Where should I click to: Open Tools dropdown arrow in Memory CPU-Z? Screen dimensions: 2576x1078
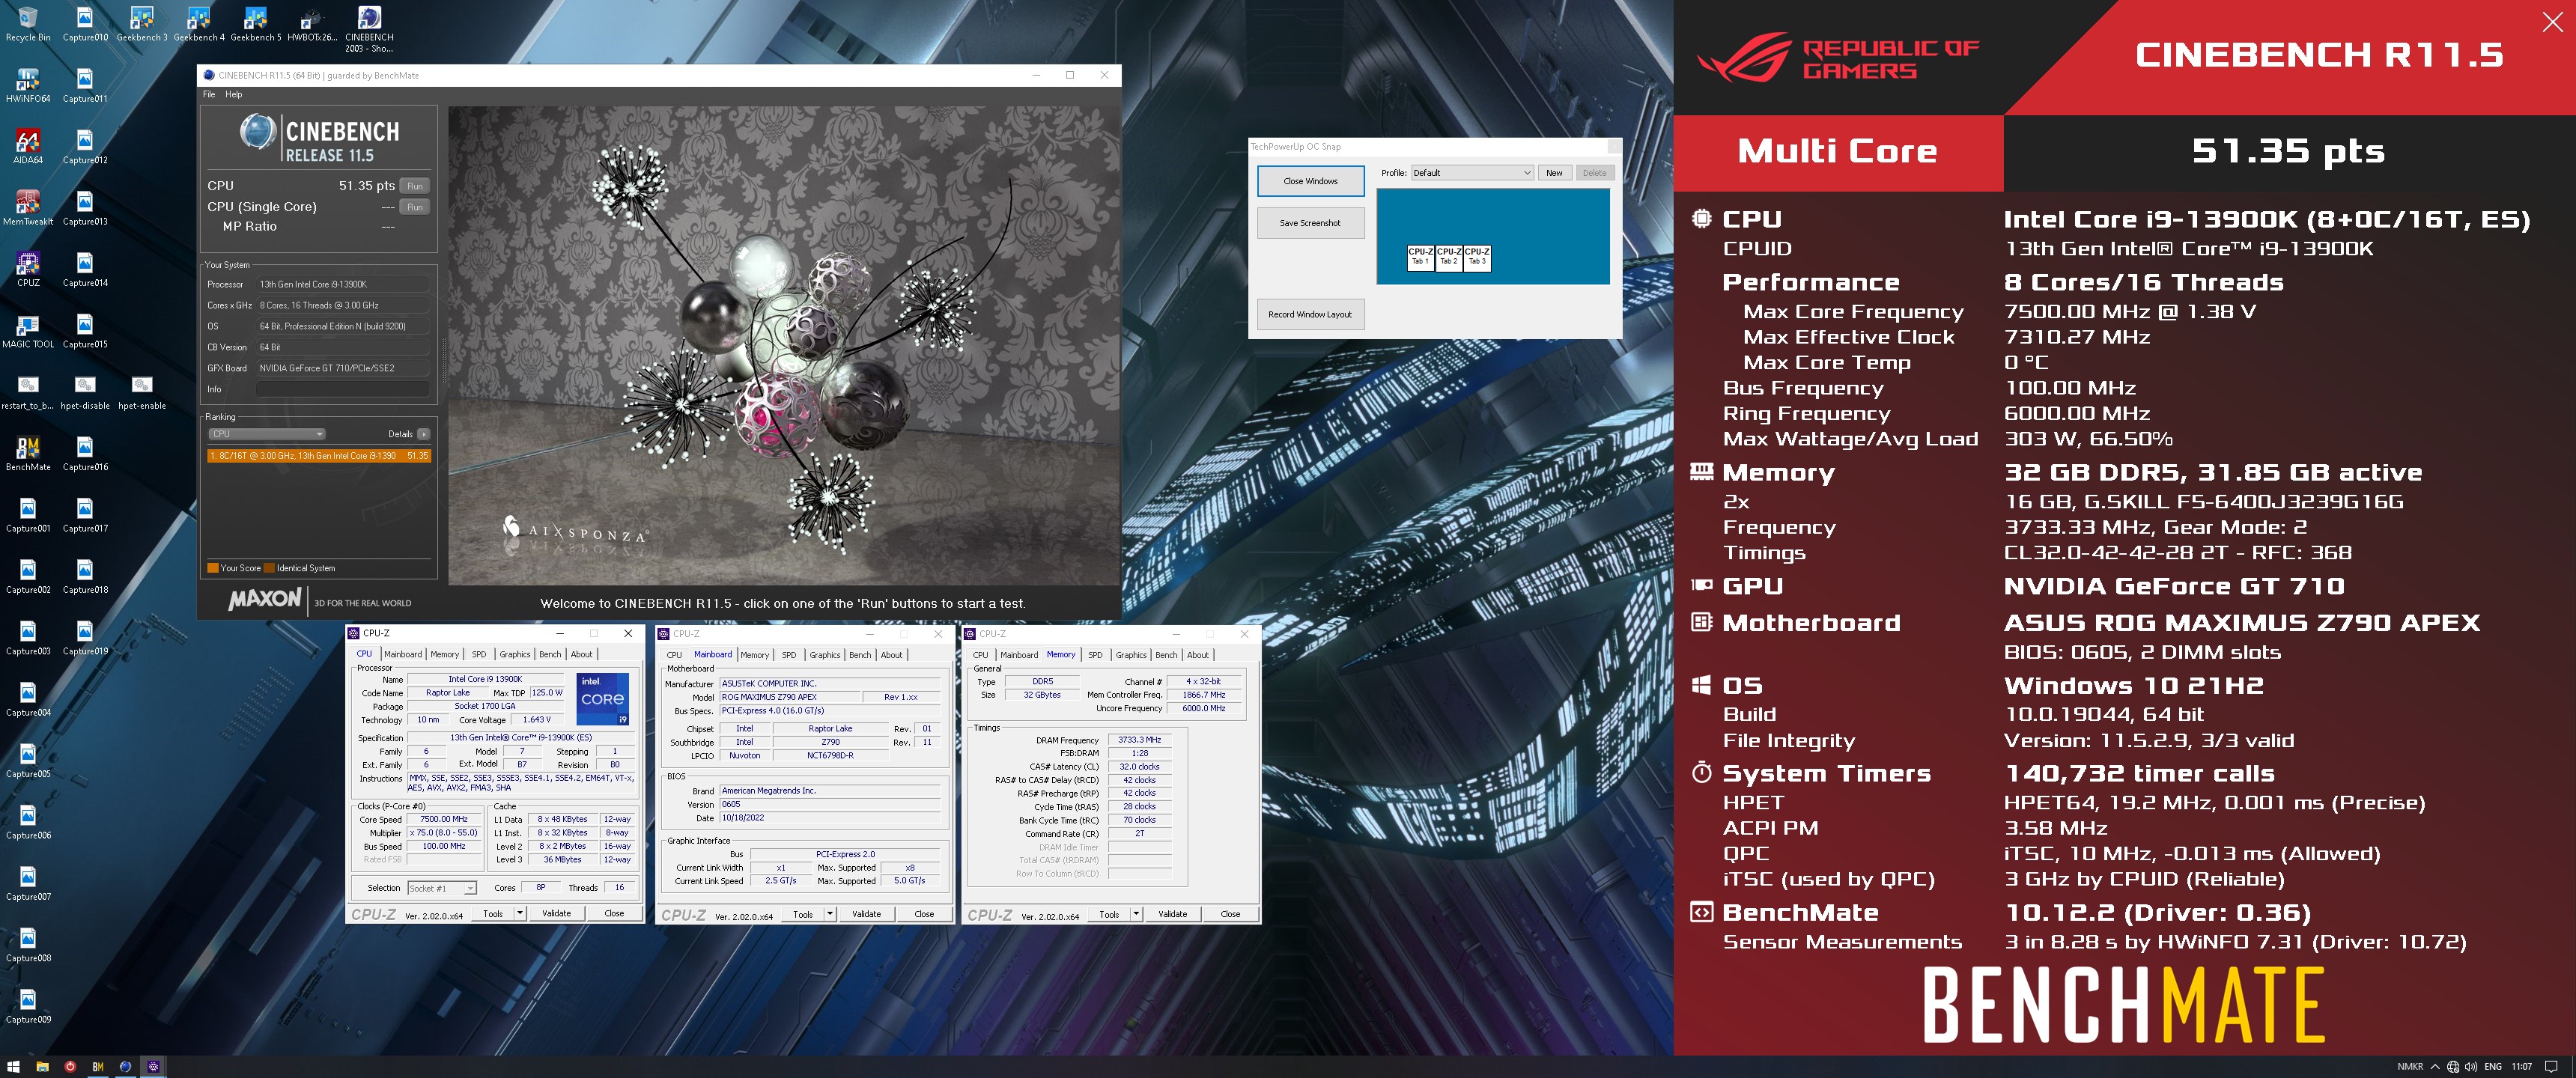[x=1136, y=914]
